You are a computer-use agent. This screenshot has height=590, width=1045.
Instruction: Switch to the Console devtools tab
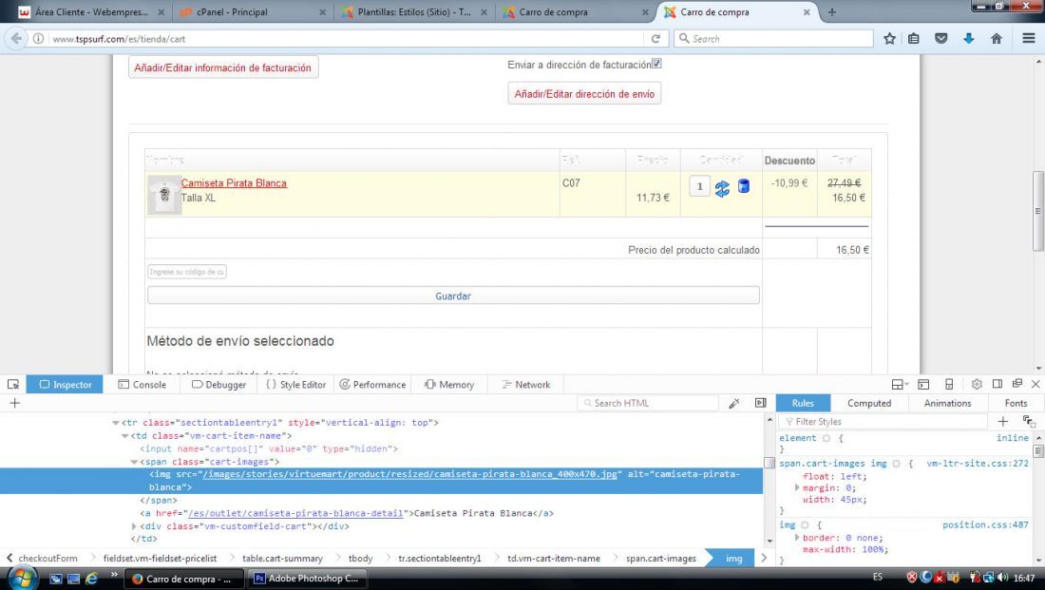click(142, 385)
